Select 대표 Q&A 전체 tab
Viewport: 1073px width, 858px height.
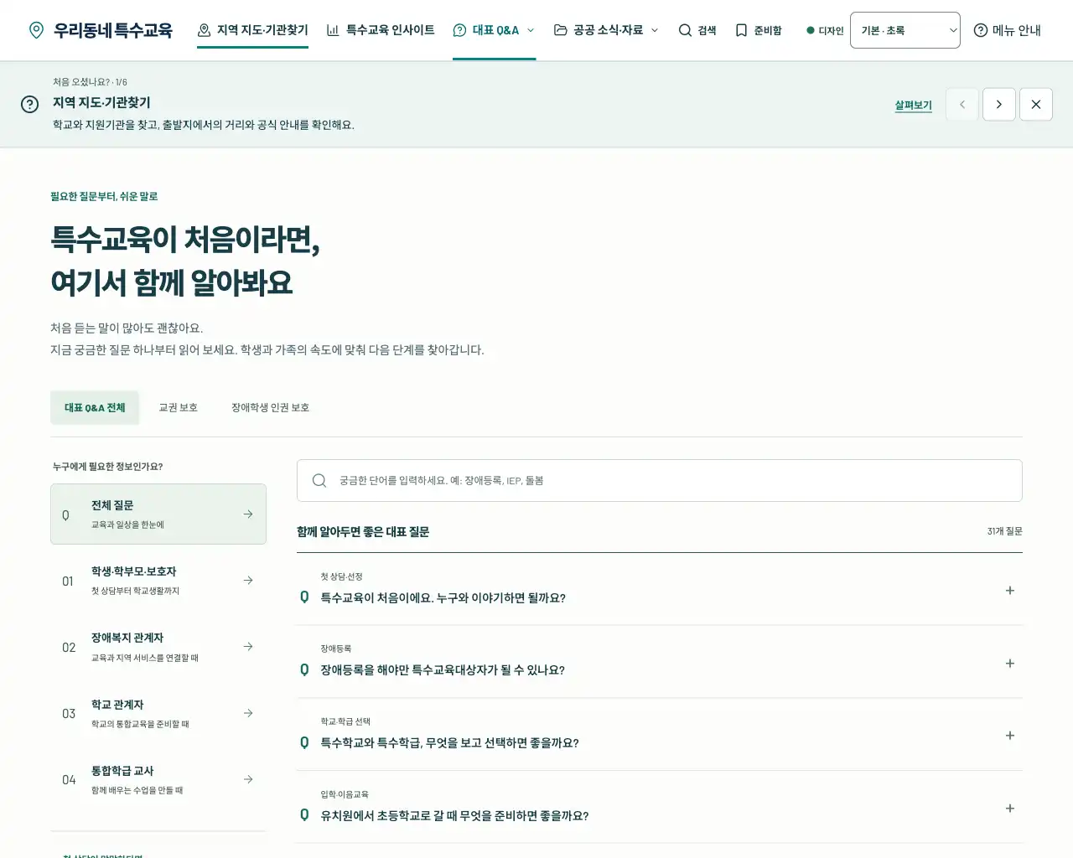point(95,408)
